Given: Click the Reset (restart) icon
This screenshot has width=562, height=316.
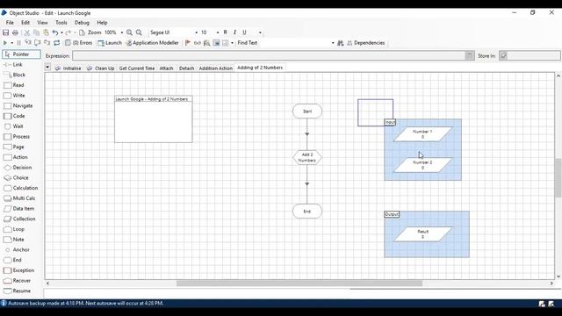Looking at the screenshot, I should [56, 43].
